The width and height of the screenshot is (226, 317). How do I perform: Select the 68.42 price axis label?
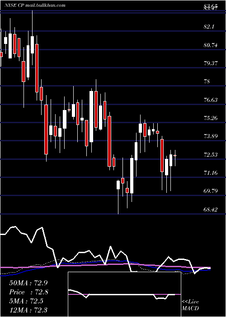pos(211,209)
